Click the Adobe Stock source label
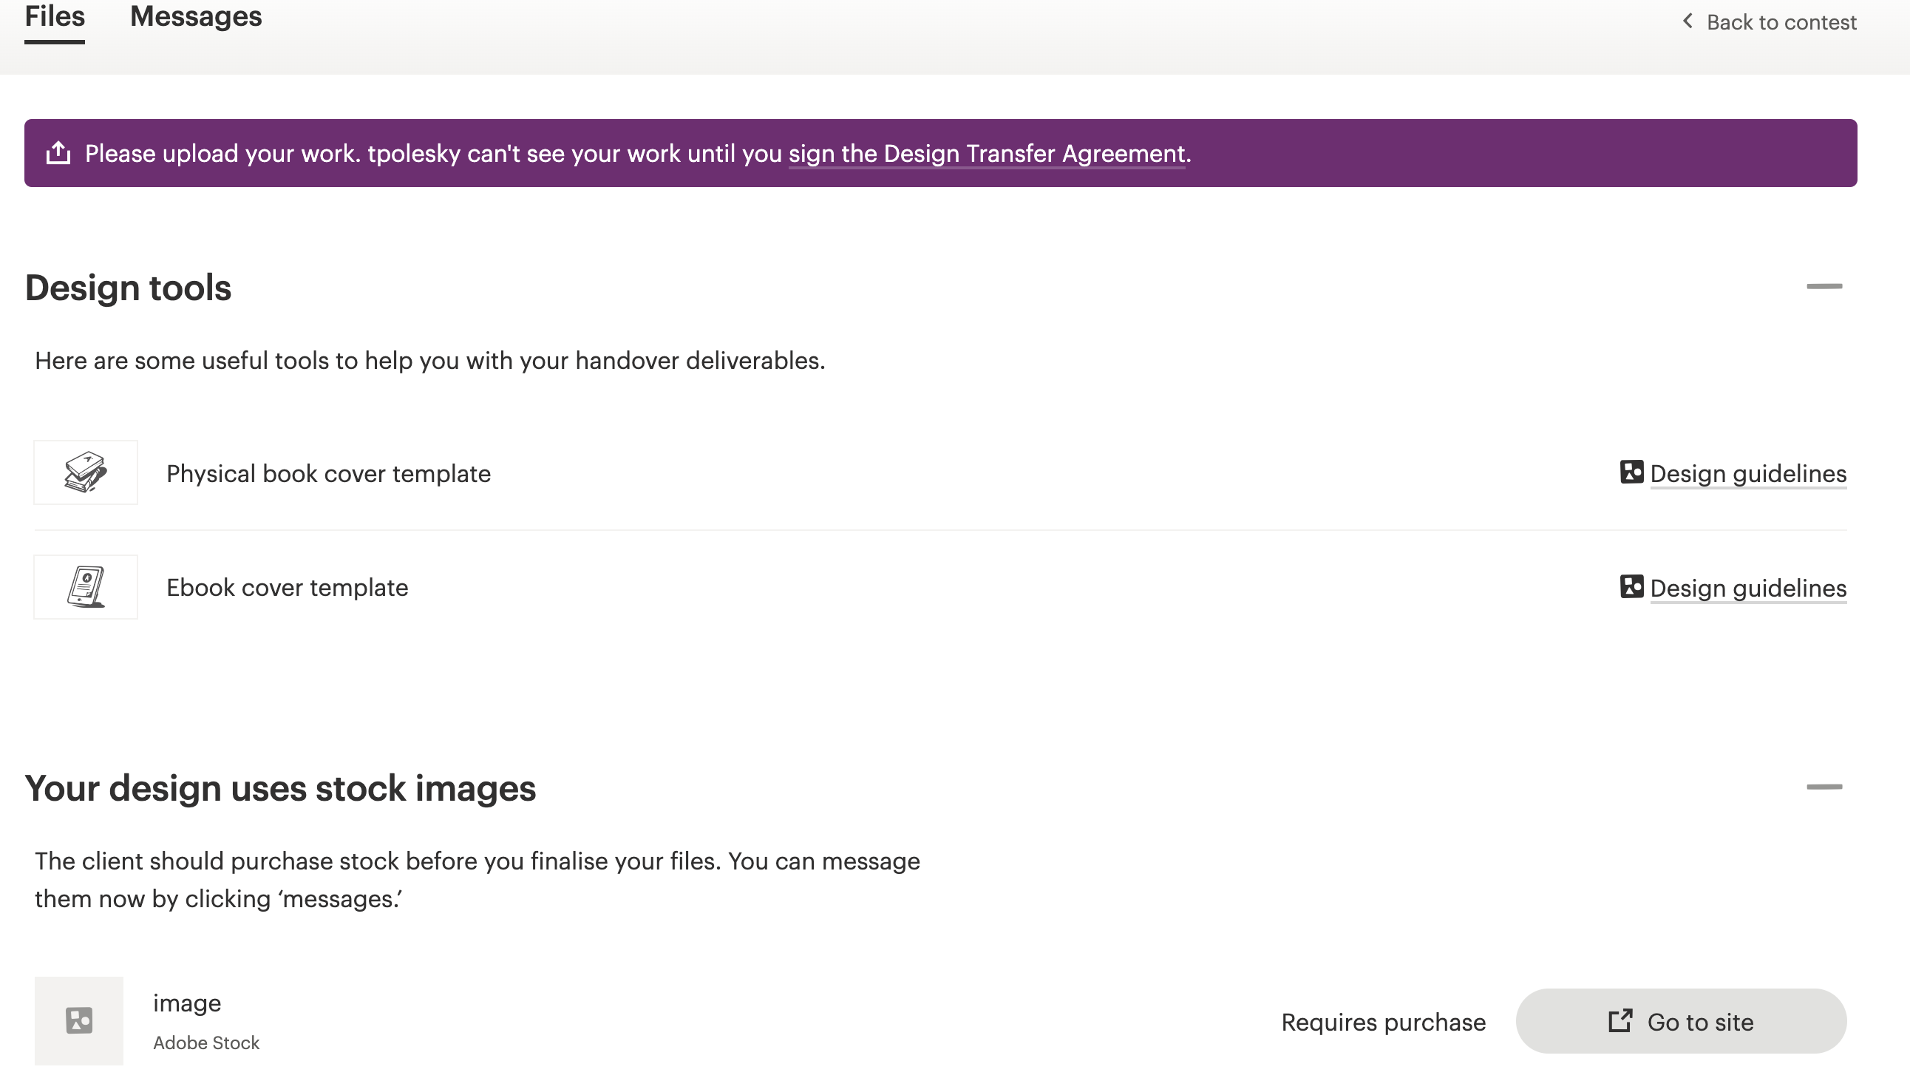The width and height of the screenshot is (1910, 1078). click(206, 1043)
